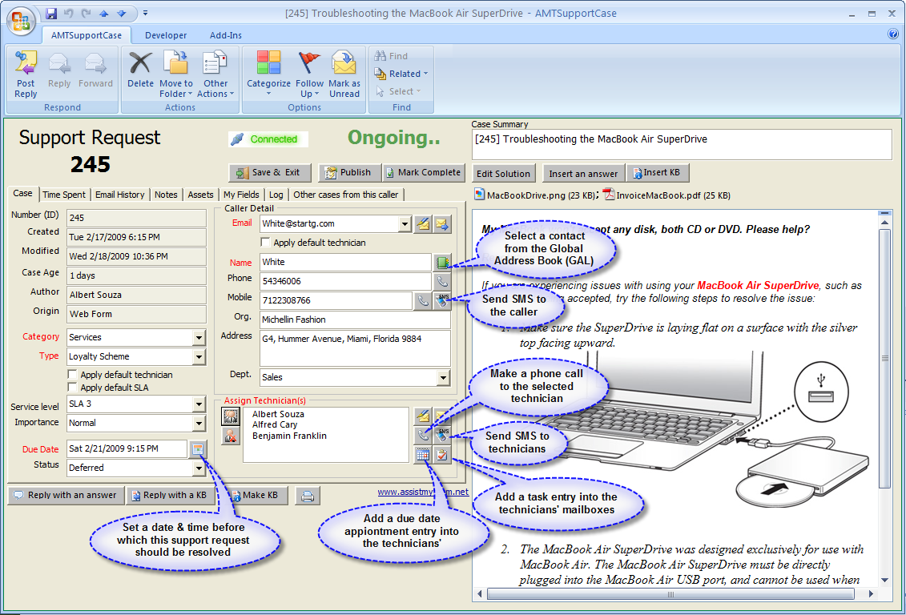Image resolution: width=906 pixels, height=615 pixels.
Task: Switch to the Time Spent tab
Action: pyautogui.click(x=64, y=195)
